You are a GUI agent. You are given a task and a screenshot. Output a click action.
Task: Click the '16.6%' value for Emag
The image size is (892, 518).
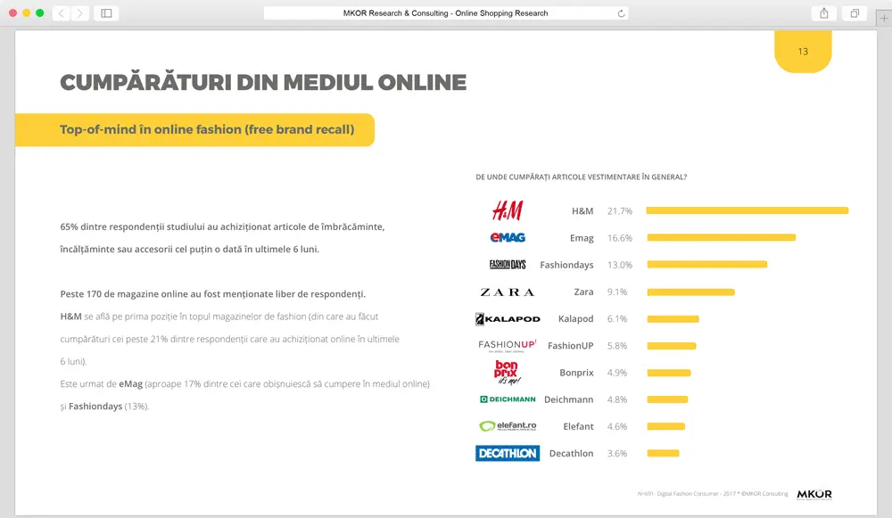tap(620, 238)
